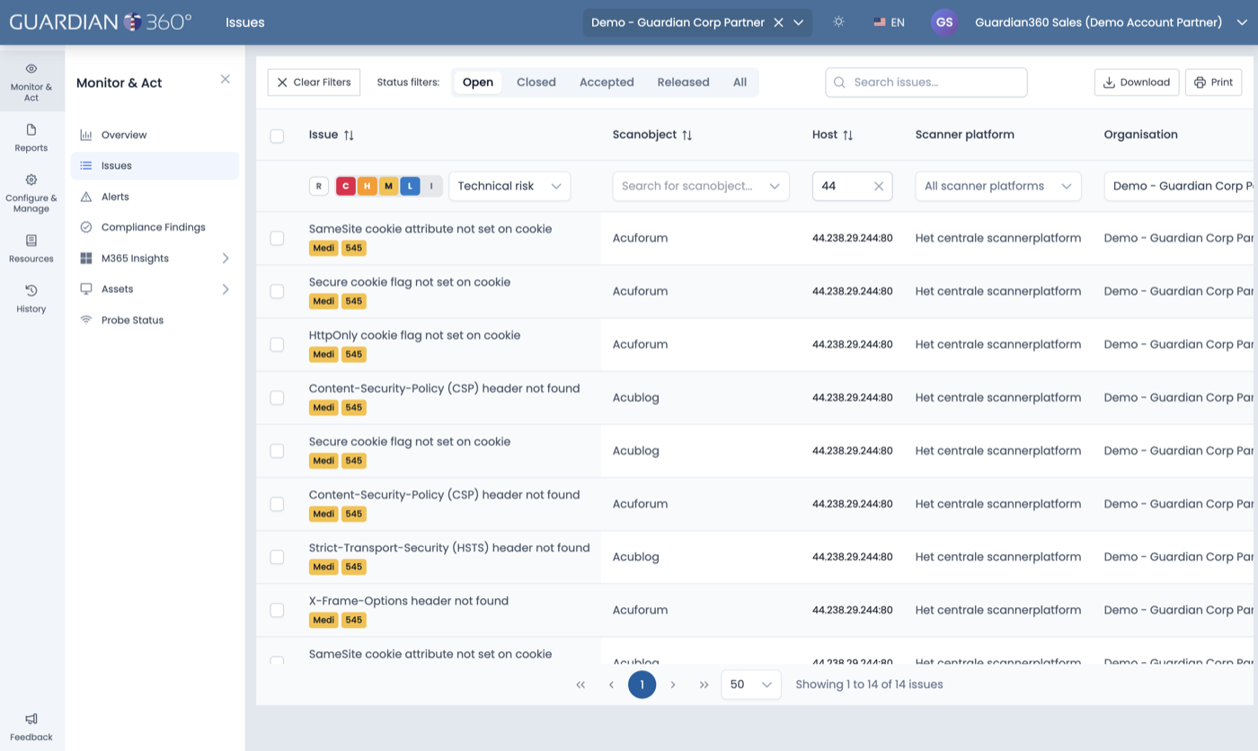Open page size 50 dropdown

click(x=751, y=685)
